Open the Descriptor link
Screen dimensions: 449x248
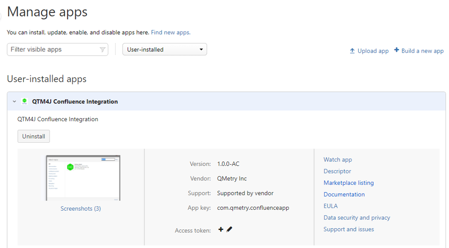tap(337, 171)
